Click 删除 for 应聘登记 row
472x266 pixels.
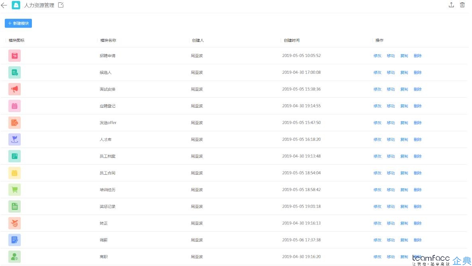[418, 106]
